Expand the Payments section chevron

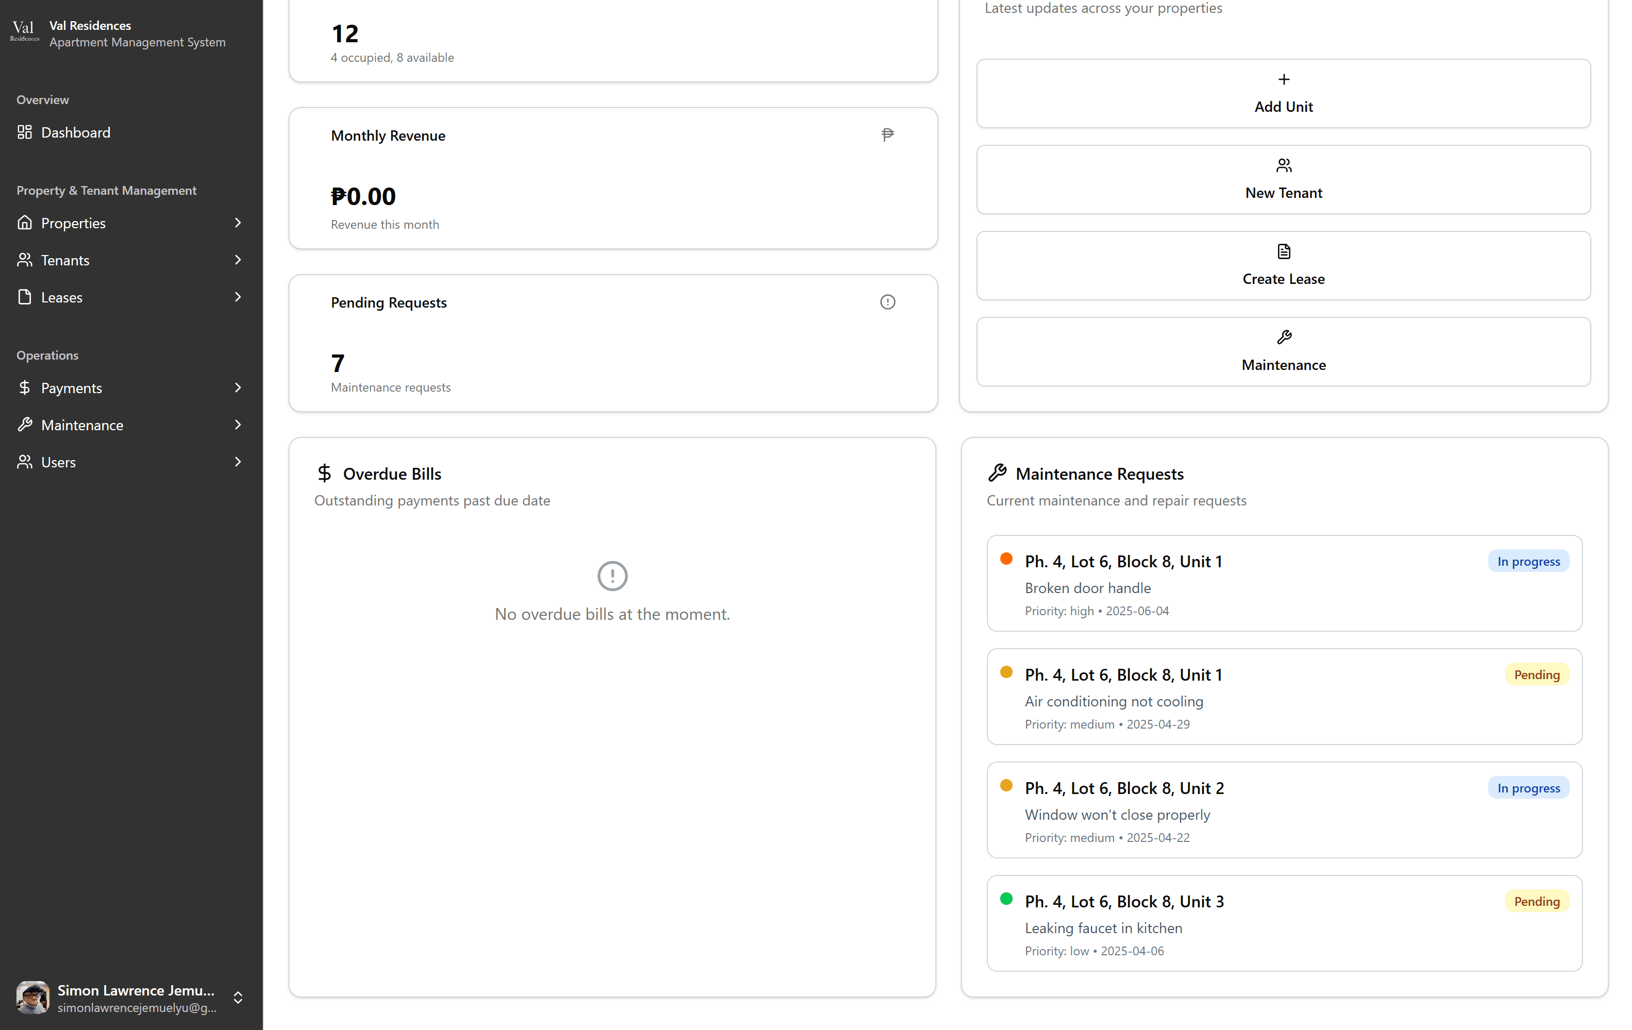click(x=238, y=387)
